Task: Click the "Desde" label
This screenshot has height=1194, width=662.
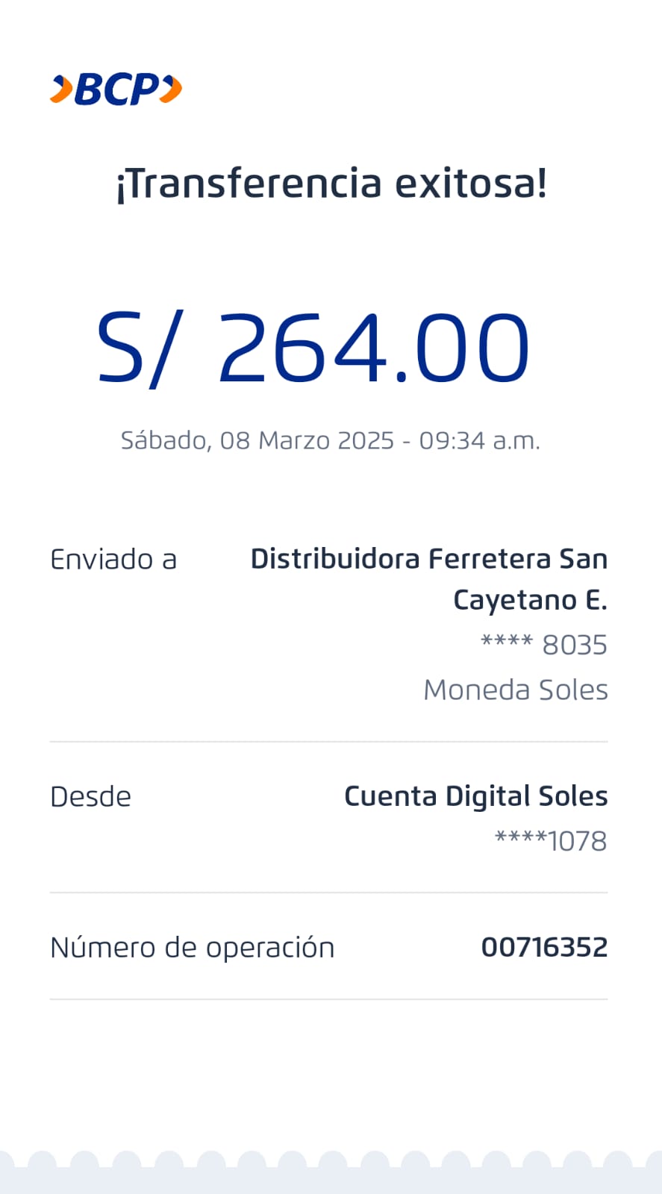Action: pyautogui.click(x=90, y=797)
